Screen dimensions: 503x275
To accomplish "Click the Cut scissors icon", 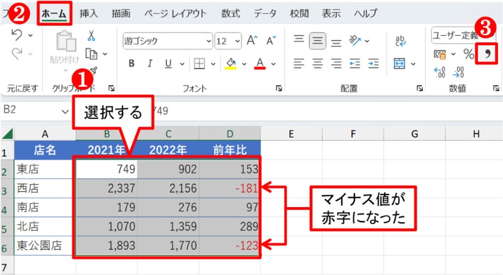I will 91,36.
